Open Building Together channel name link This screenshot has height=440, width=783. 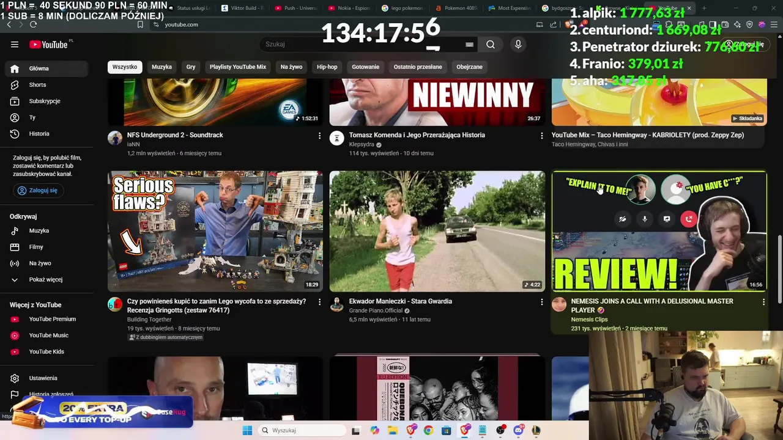point(149,320)
